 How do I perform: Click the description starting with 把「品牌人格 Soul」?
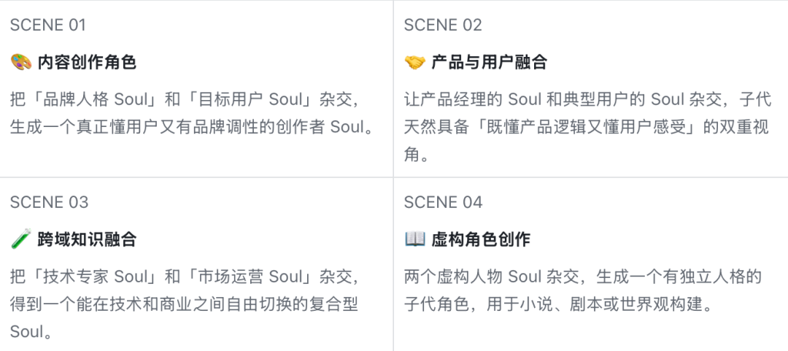[x=193, y=113]
